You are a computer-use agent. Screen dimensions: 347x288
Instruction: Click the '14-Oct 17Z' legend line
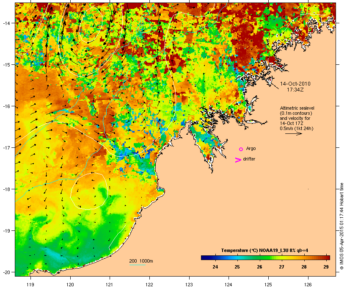click(292, 123)
